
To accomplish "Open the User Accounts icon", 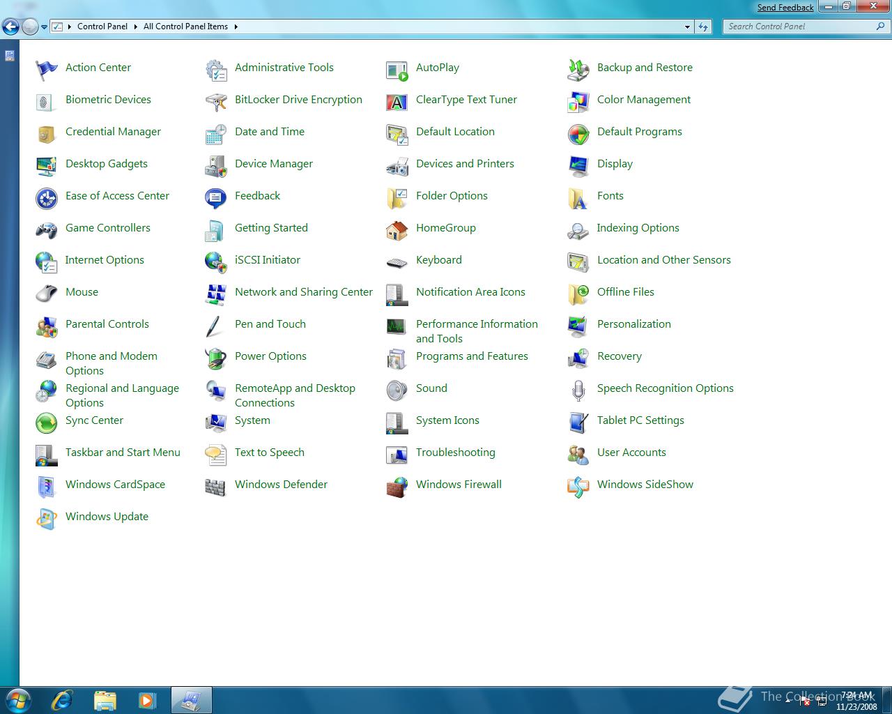I will (x=578, y=455).
